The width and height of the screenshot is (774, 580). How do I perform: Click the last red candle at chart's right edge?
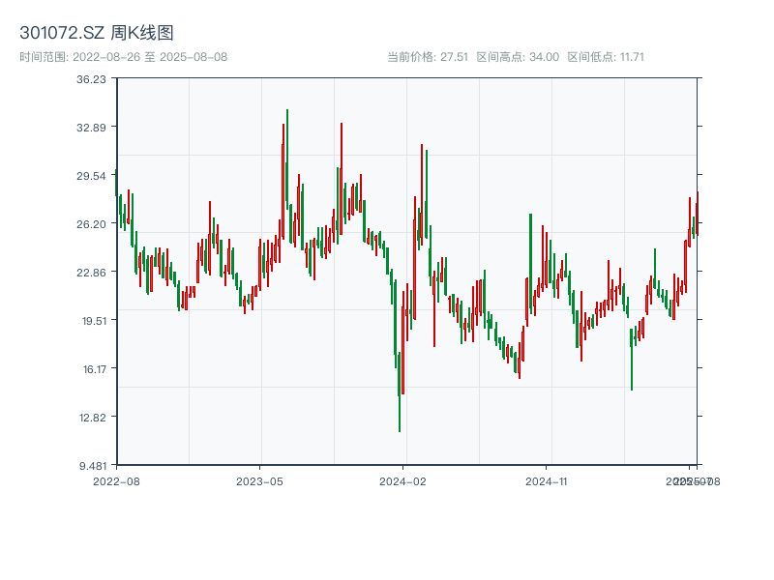pos(698,213)
